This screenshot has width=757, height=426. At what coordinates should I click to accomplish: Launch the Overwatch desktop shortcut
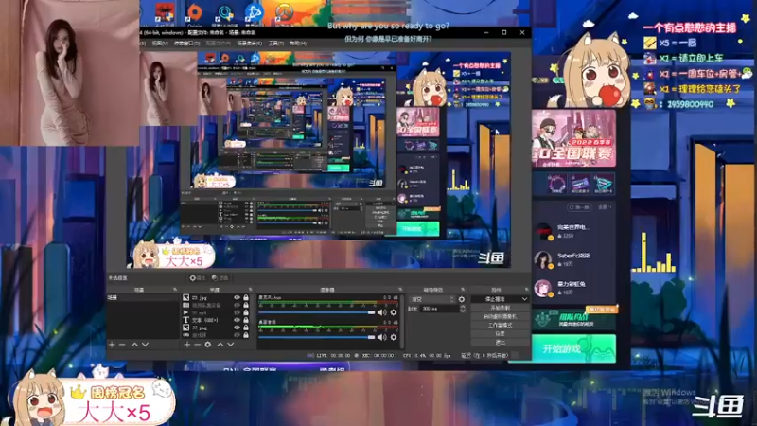(x=285, y=13)
